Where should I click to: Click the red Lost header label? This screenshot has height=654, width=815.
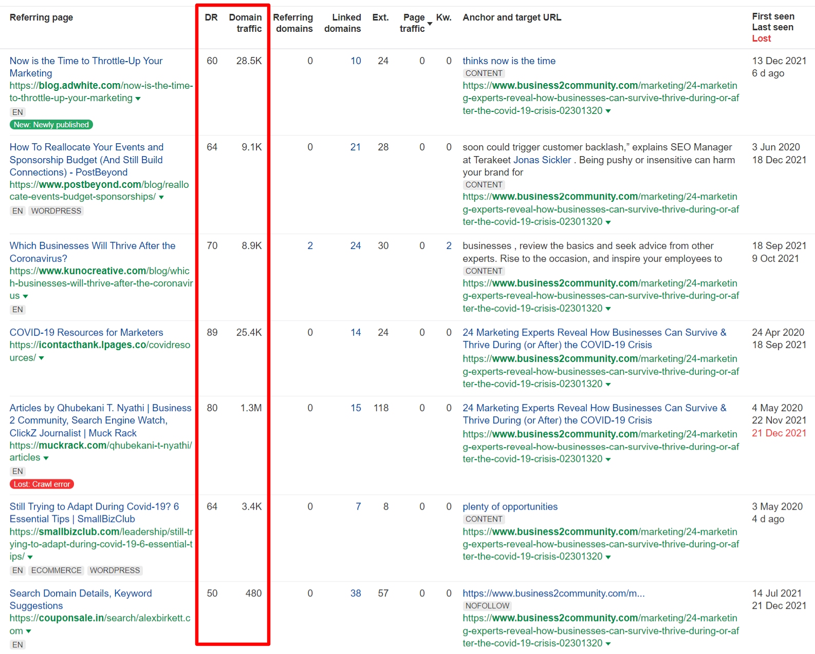pyautogui.click(x=762, y=39)
